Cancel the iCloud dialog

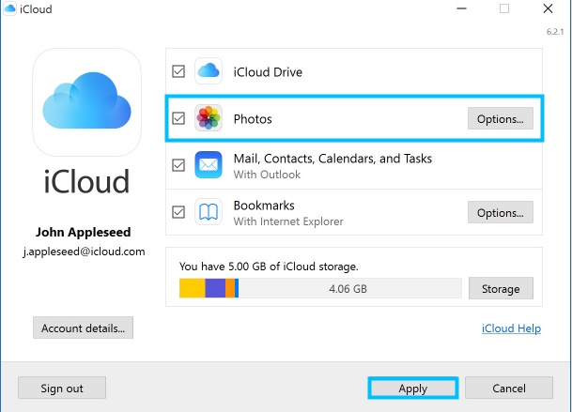pos(508,388)
